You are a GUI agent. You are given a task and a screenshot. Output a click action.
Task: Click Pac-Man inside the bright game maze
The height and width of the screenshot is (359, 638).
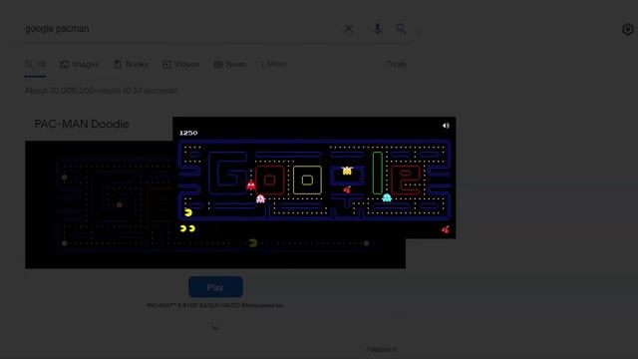pos(188,212)
